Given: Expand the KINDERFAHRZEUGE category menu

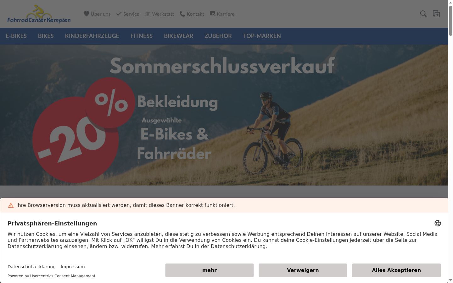Looking at the screenshot, I should (x=92, y=36).
